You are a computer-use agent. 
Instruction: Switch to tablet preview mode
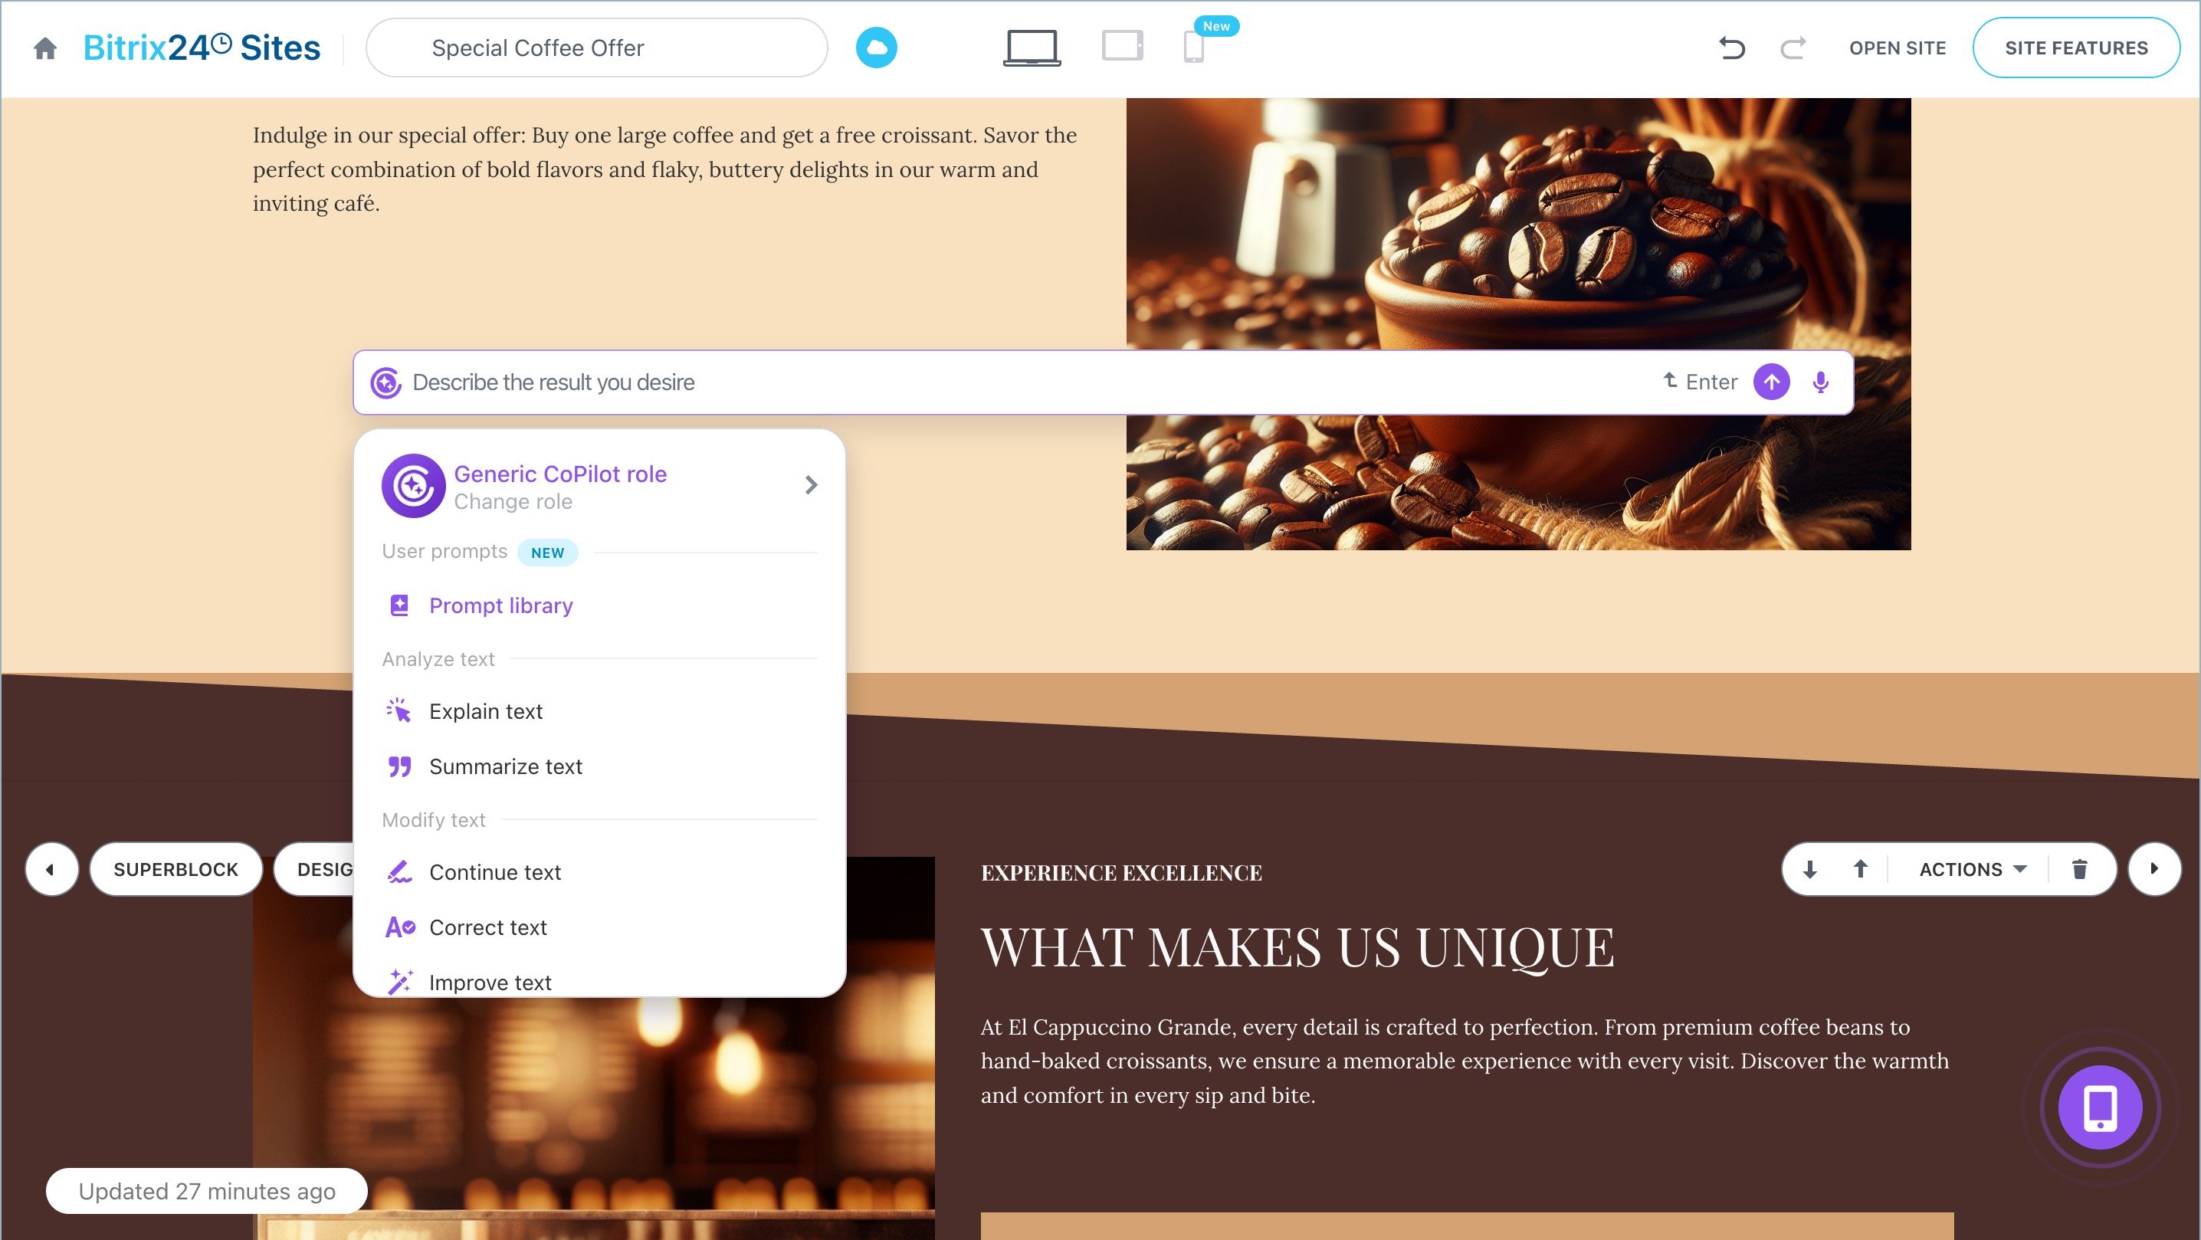pyautogui.click(x=1122, y=46)
